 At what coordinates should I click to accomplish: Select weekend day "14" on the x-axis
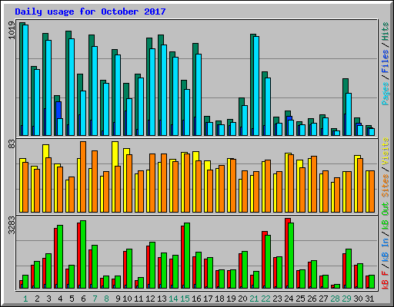tap(173, 299)
